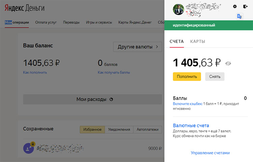The image size is (253, 162).
Task: Select the Избранное toggle tab
Action: coord(92,130)
